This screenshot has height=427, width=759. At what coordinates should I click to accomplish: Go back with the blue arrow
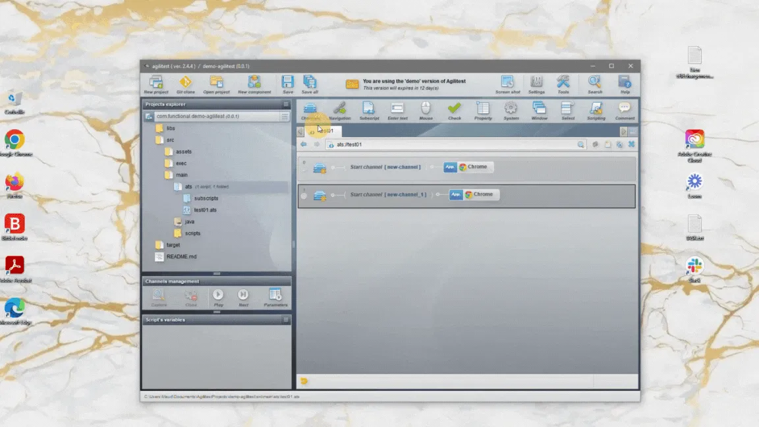[x=304, y=144]
